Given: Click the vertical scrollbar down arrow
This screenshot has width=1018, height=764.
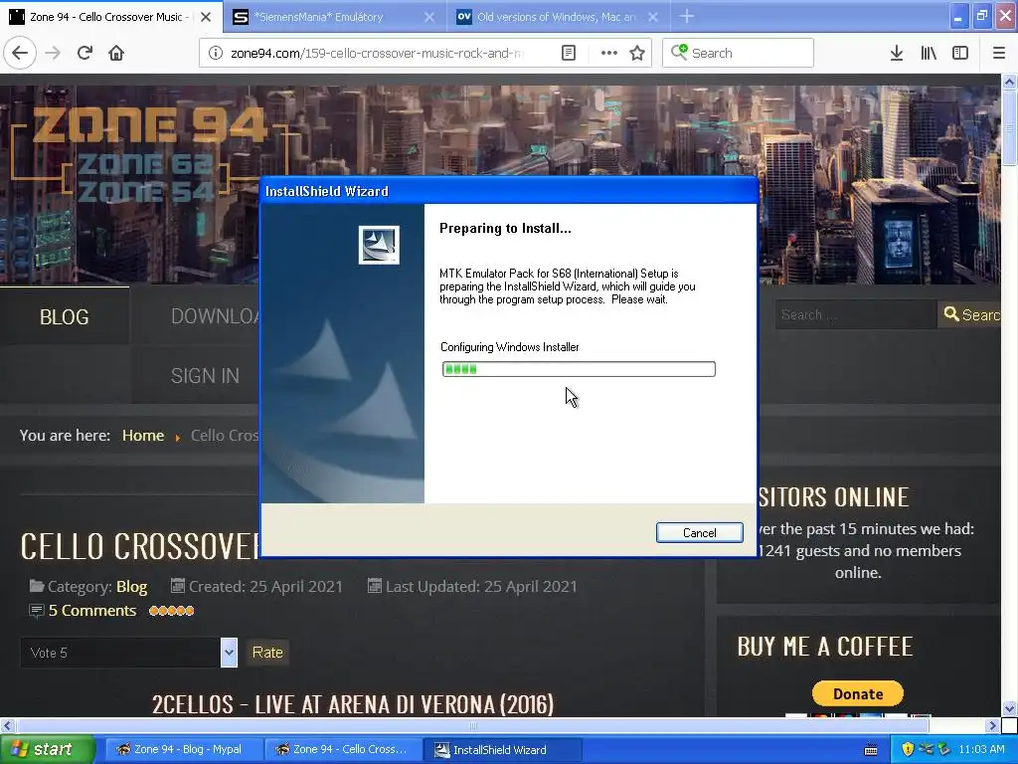Looking at the screenshot, I should (x=1010, y=708).
